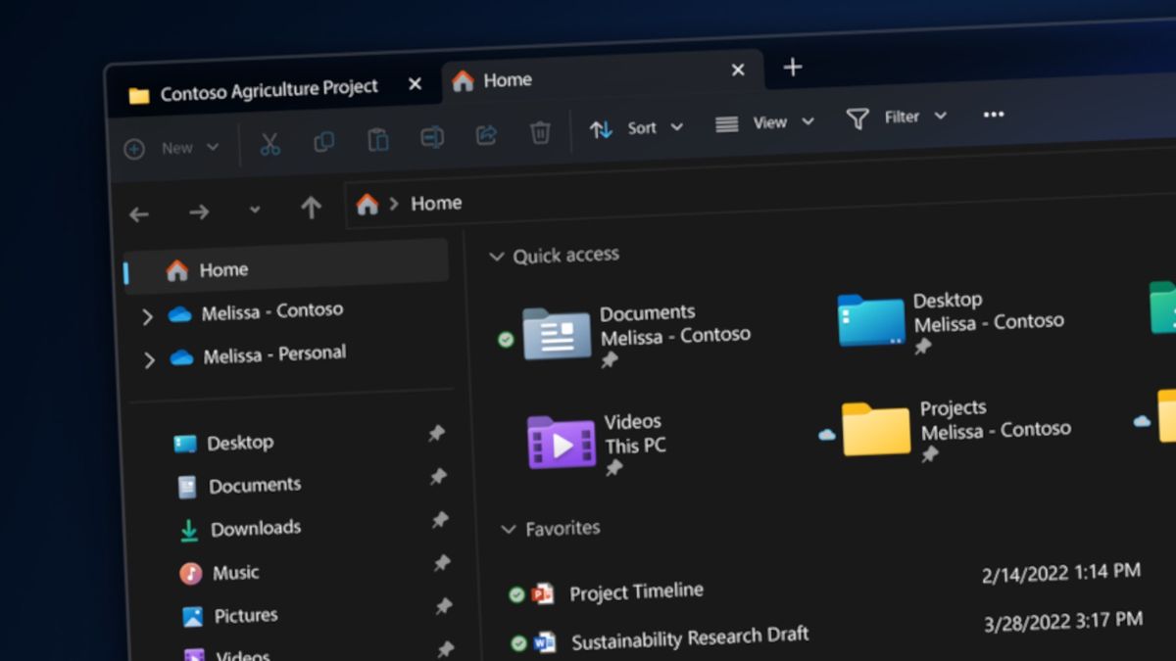Click the Delete trash can icon
The width and height of the screenshot is (1176, 661).
click(x=540, y=132)
